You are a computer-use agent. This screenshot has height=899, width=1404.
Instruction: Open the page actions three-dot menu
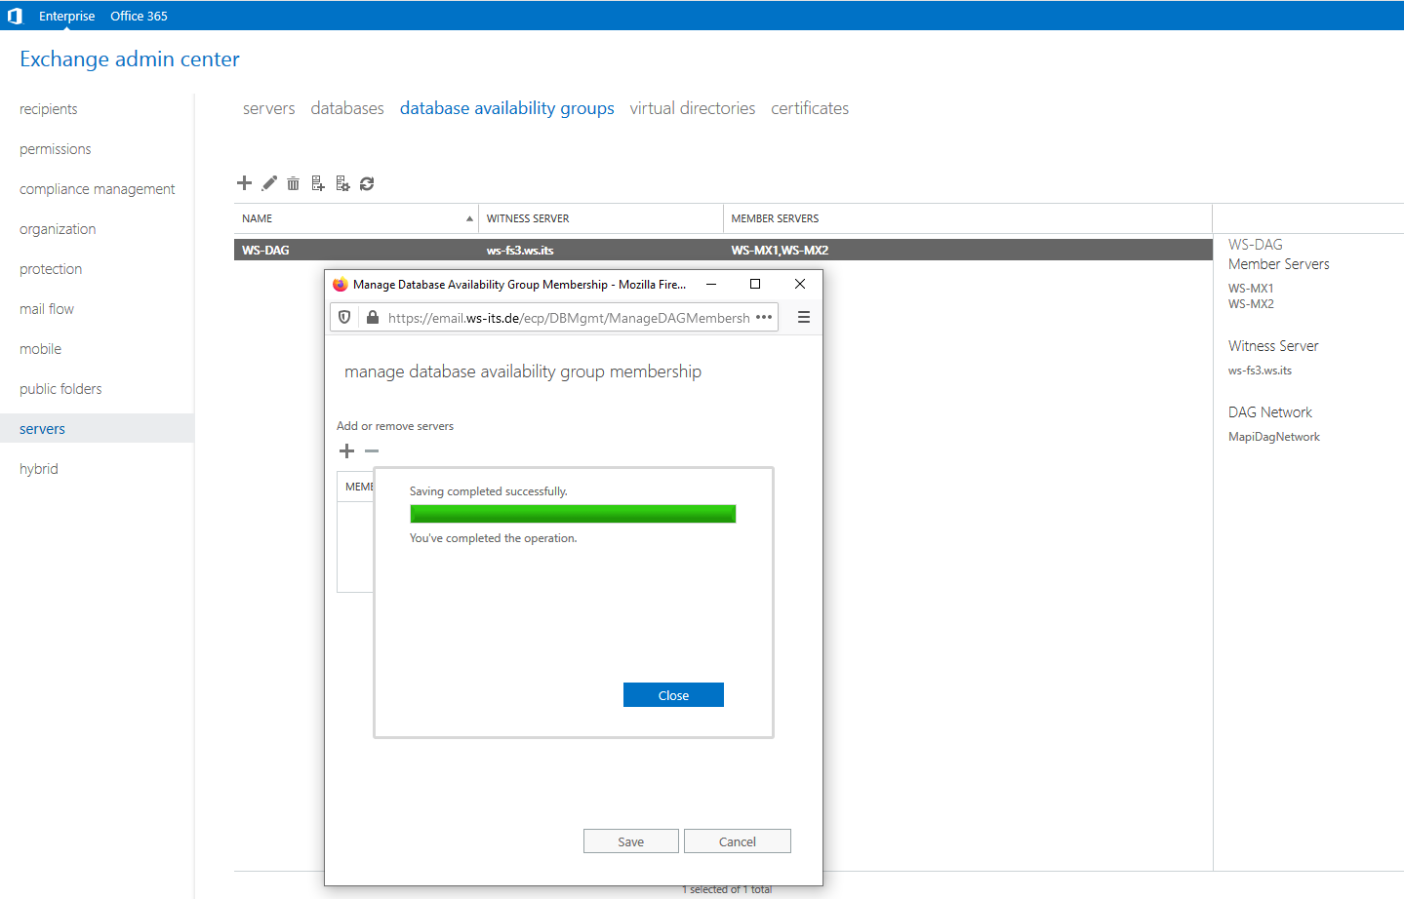tap(764, 317)
